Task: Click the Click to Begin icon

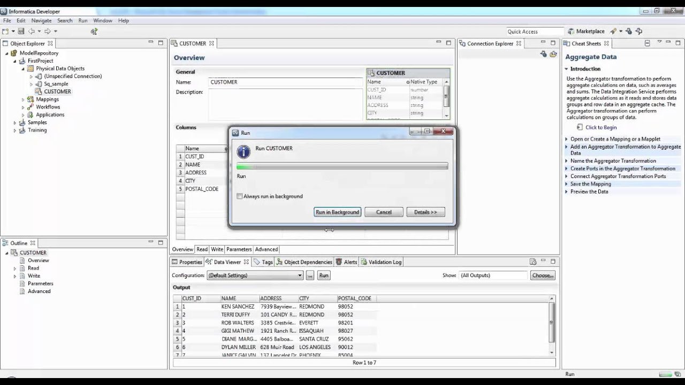Action: pyautogui.click(x=580, y=127)
